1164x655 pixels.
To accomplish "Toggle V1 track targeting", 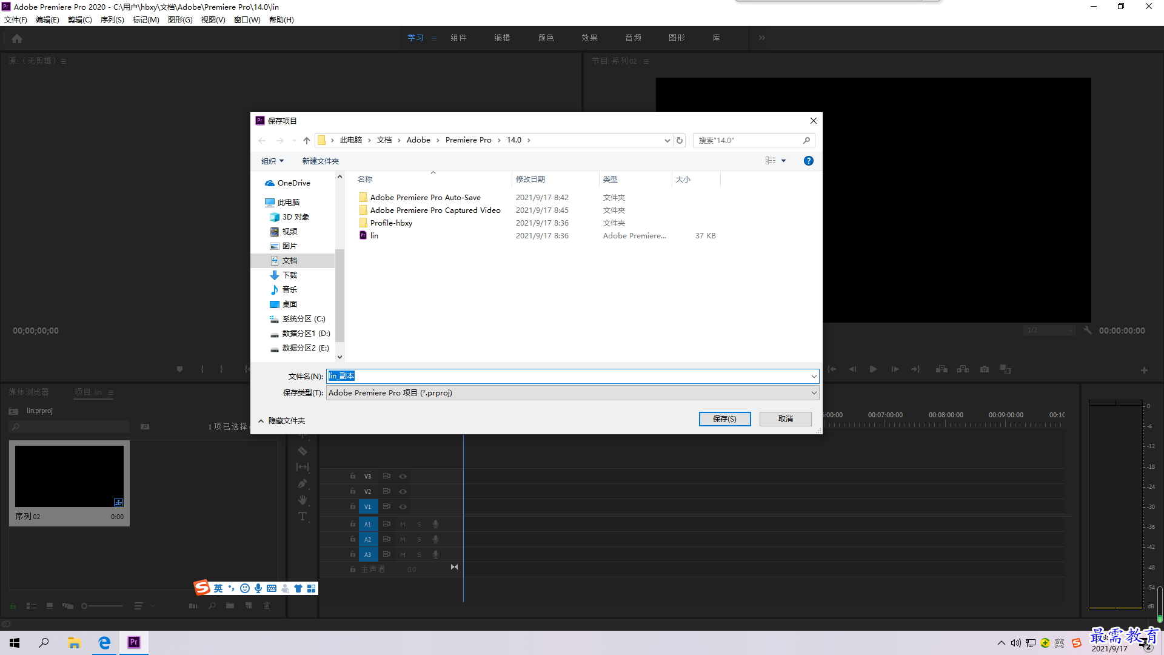I will tap(367, 506).
